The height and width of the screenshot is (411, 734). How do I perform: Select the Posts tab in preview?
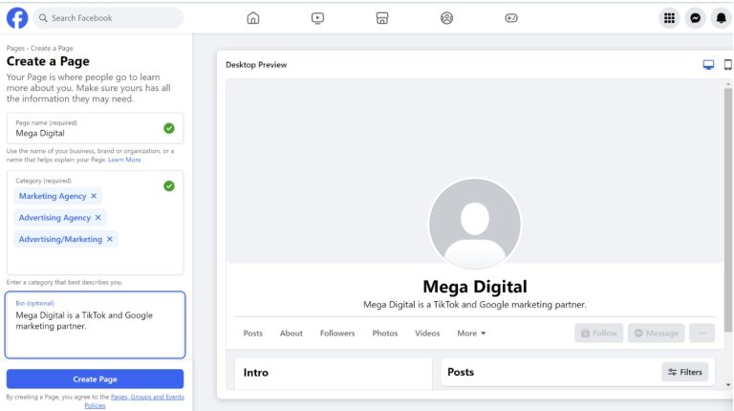tap(252, 334)
